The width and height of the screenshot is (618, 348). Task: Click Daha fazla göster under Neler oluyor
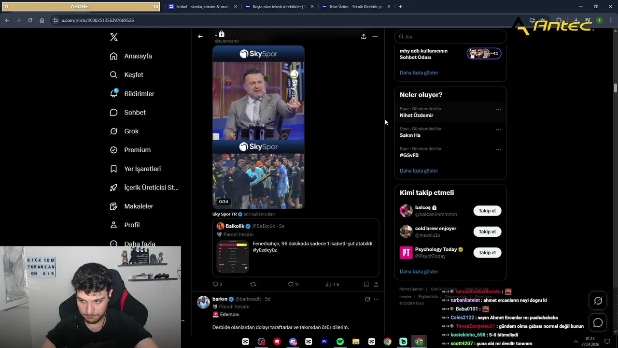(419, 171)
